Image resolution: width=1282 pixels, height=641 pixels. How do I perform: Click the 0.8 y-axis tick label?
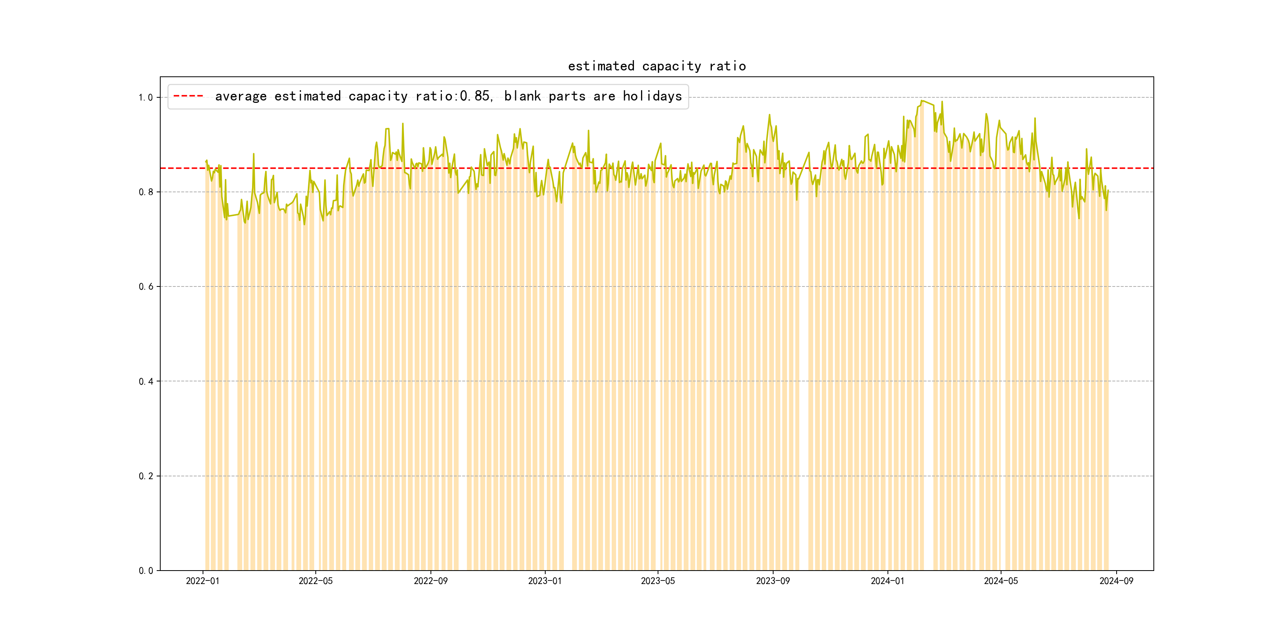pos(145,192)
